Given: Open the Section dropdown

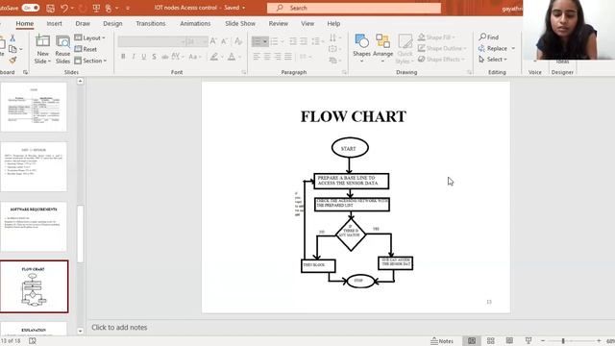Looking at the screenshot, I should pos(90,61).
